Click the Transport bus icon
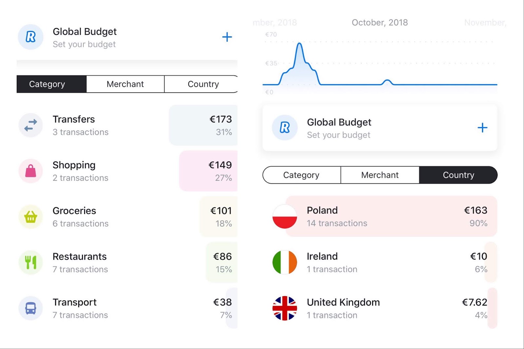524x349 pixels. 30,308
